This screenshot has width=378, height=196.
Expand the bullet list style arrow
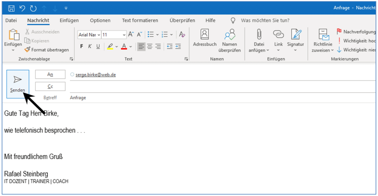[157, 35]
